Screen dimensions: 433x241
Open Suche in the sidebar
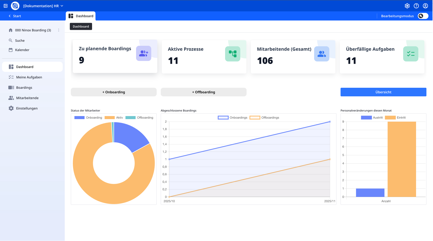pyautogui.click(x=20, y=40)
